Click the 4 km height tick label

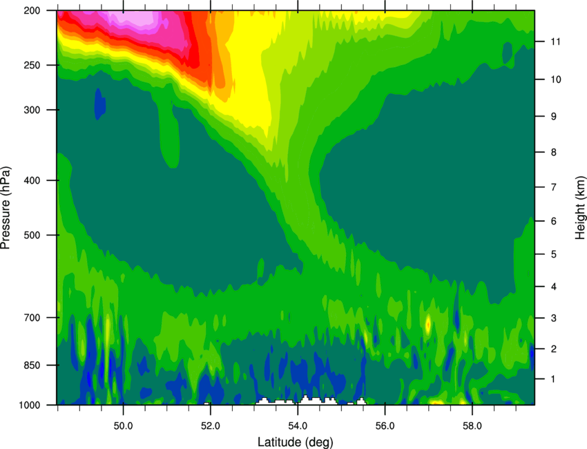pos(554,287)
